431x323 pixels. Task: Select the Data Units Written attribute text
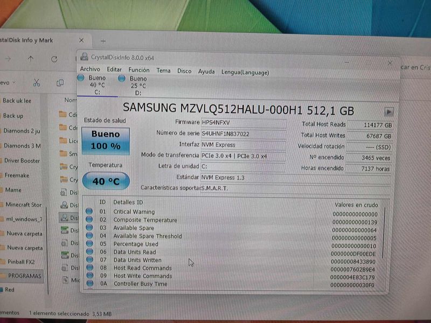(138, 260)
